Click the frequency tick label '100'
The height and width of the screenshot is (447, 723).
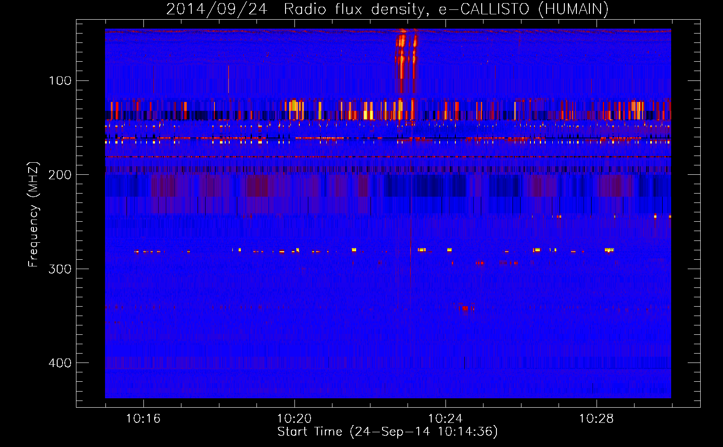(x=60, y=80)
